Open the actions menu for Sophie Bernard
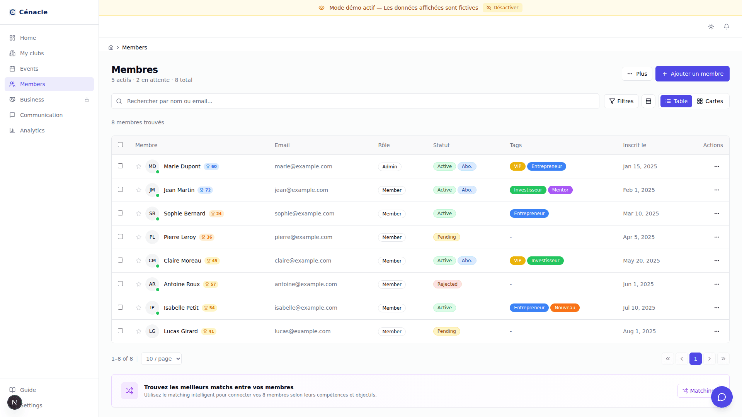Viewport: 742px width, 417px height. 717,214
